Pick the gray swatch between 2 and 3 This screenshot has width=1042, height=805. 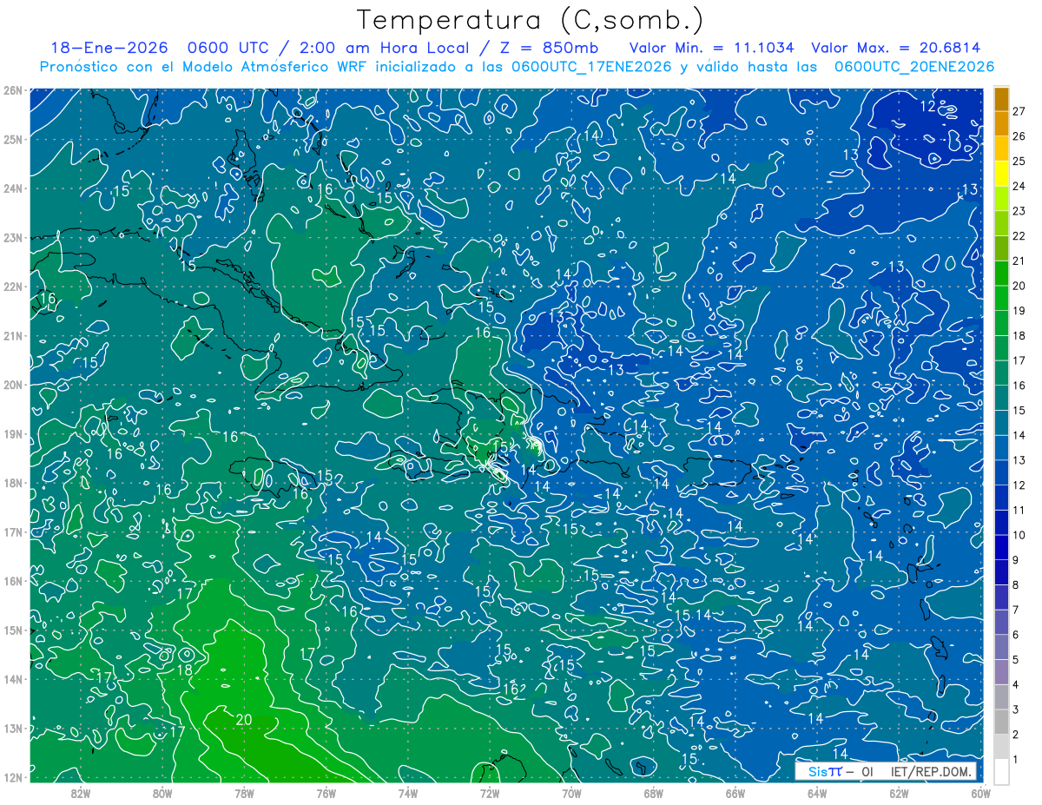click(x=1001, y=722)
